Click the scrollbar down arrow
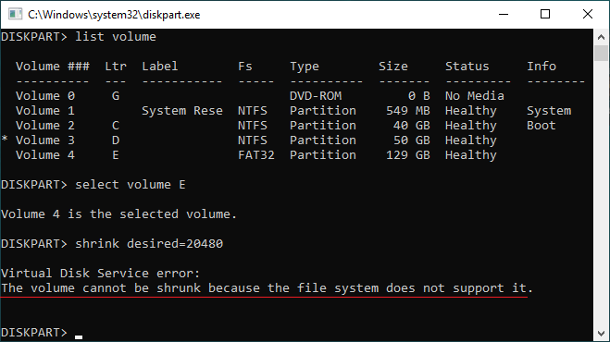The image size is (610, 342). 601,334
